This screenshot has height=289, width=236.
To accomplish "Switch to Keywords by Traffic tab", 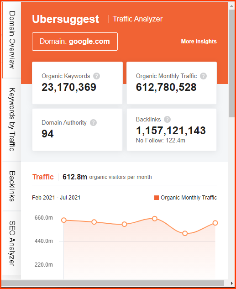I will pos(12,120).
